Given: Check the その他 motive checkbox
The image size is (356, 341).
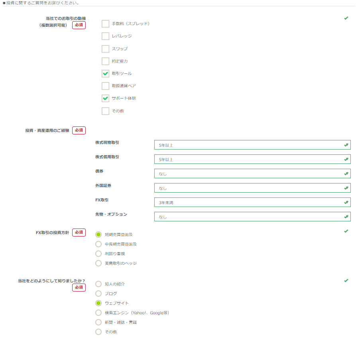Looking at the screenshot, I should click(x=105, y=111).
